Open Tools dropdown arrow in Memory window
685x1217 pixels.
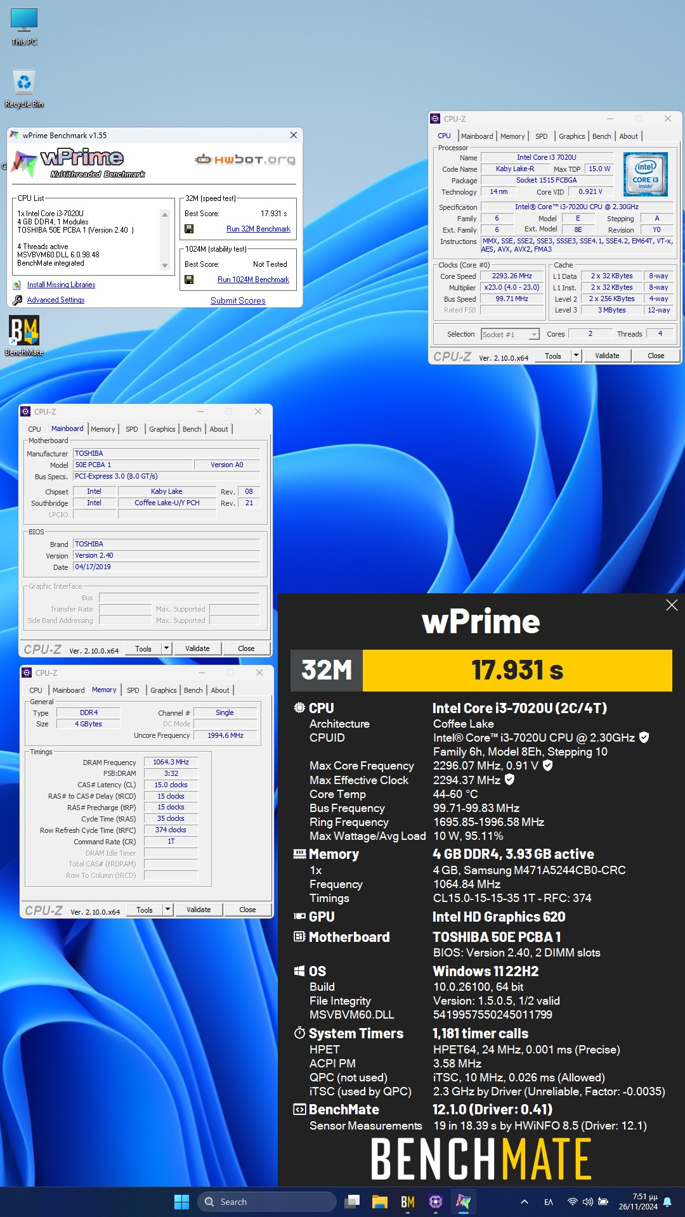[167, 910]
